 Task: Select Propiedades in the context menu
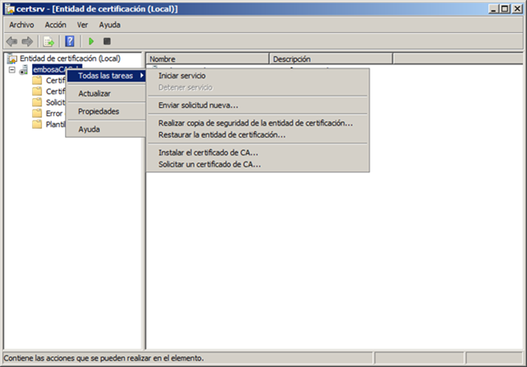pos(98,111)
